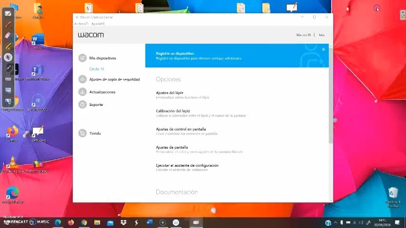Click the Wacom ID link
The image size is (406, 228).
303,35
